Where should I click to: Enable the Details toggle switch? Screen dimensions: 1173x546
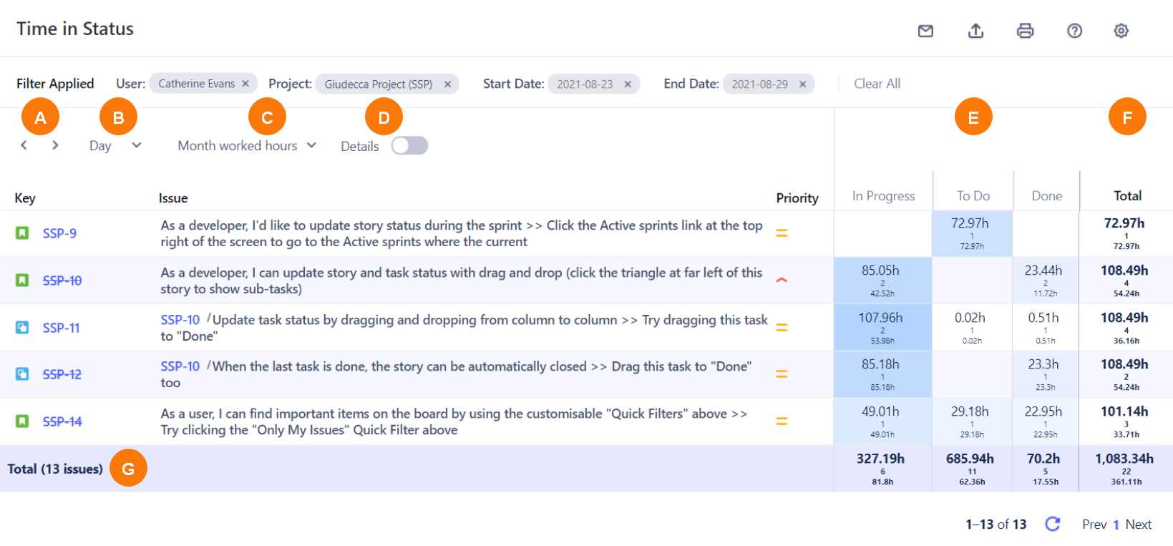pos(409,146)
